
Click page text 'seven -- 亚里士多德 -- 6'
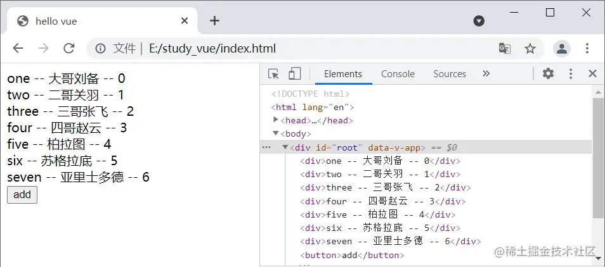[79, 177]
